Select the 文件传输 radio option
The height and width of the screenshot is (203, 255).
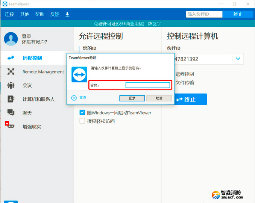(172, 83)
